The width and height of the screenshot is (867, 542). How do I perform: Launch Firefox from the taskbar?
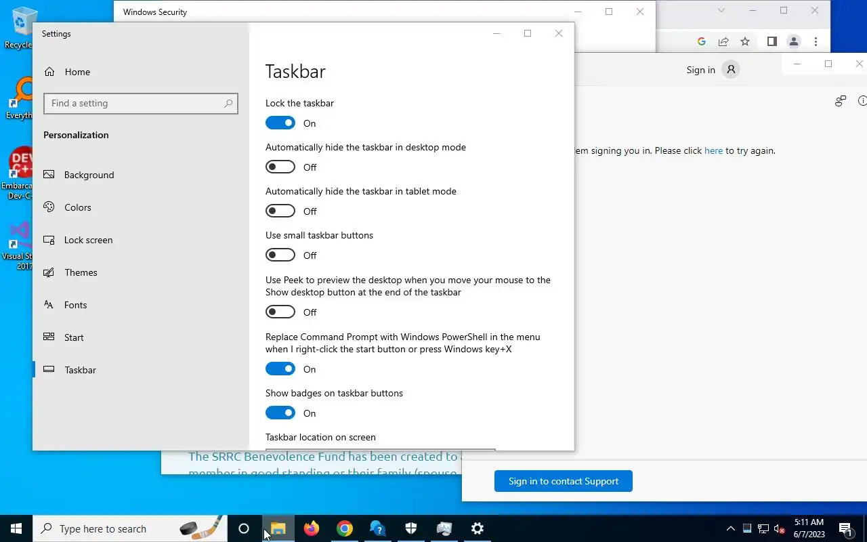tap(311, 528)
